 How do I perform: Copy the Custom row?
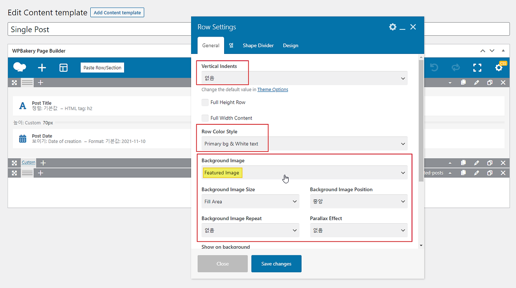pyautogui.click(x=464, y=163)
